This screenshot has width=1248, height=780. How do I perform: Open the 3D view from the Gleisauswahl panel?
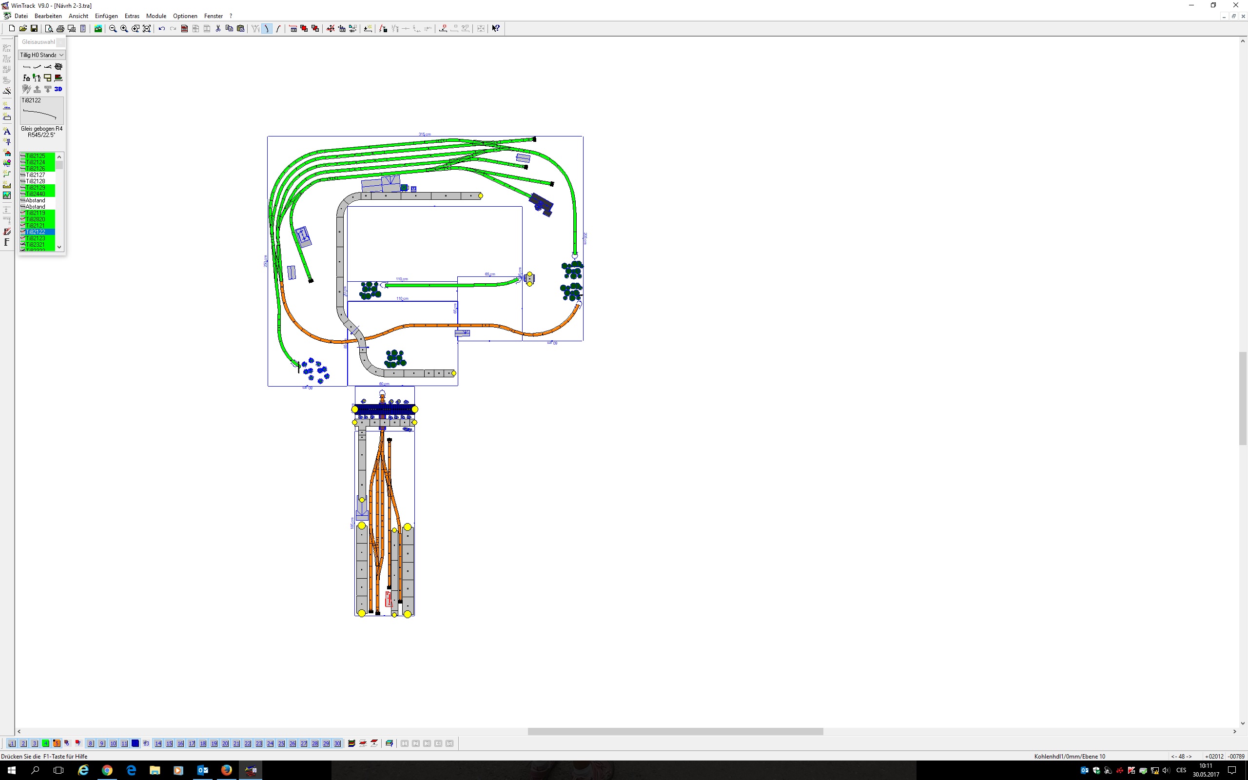tap(58, 89)
